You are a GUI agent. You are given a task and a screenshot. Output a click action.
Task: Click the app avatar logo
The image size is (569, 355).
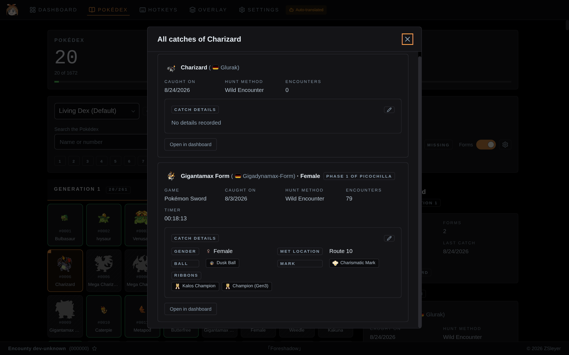point(12,10)
